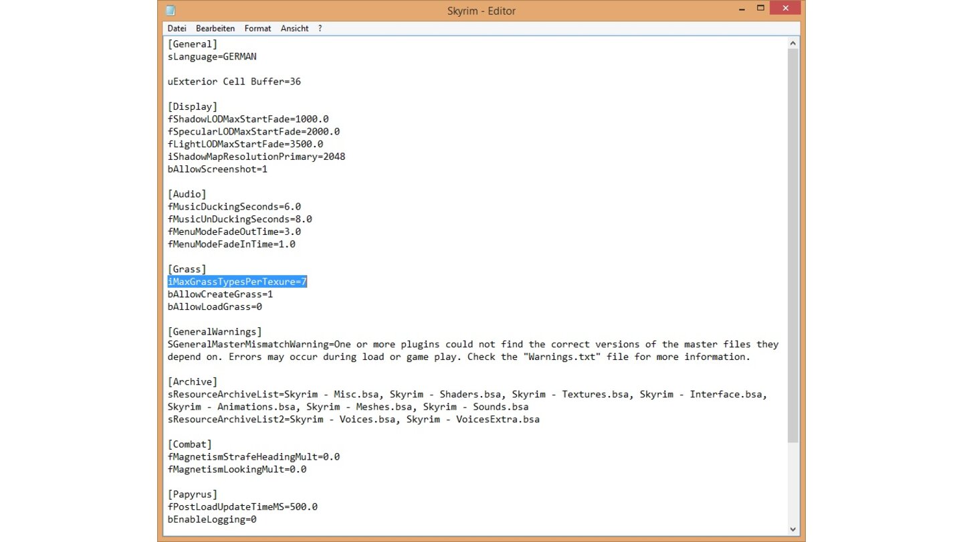Click the [Combat] section header
Image resolution: width=963 pixels, height=542 pixels.
tap(190, 444)
